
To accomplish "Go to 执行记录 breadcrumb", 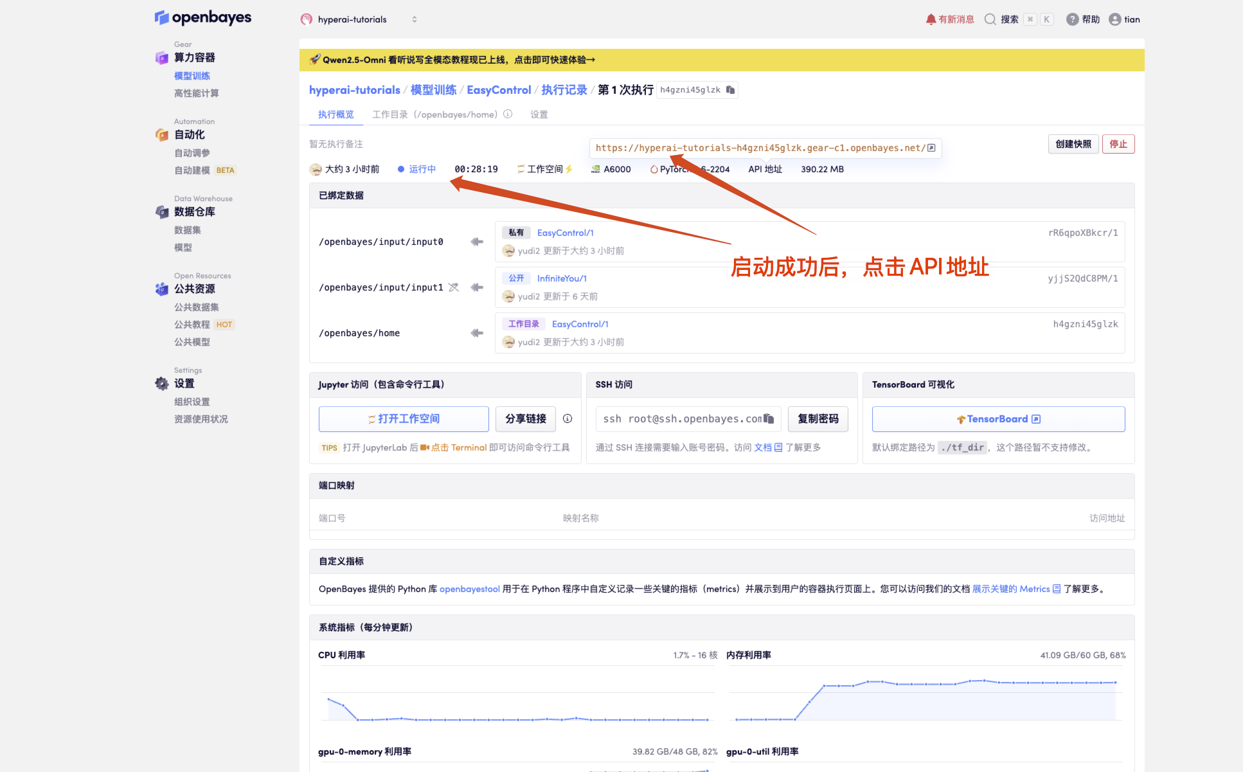I will click(564, 90).
